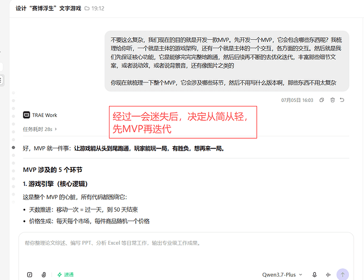Click the undo arrow icon below the message

342,100
